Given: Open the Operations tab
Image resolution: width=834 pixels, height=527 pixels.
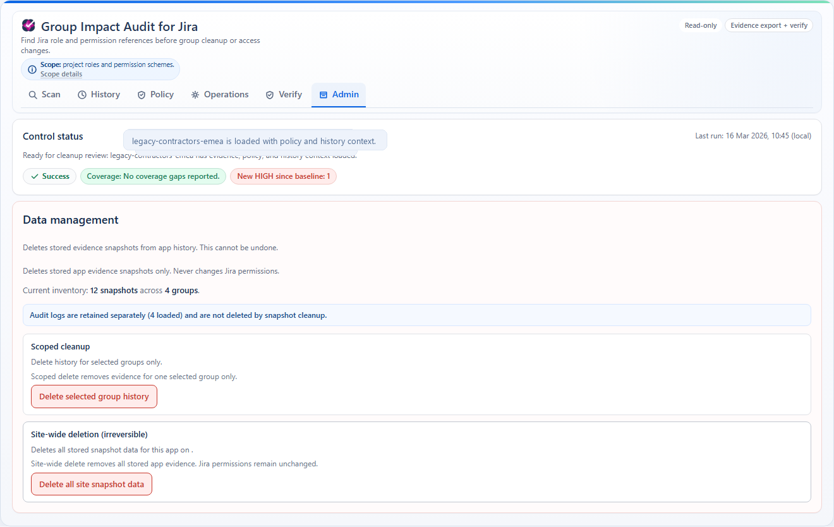Looking at the screenshot, I should (219, 94).
